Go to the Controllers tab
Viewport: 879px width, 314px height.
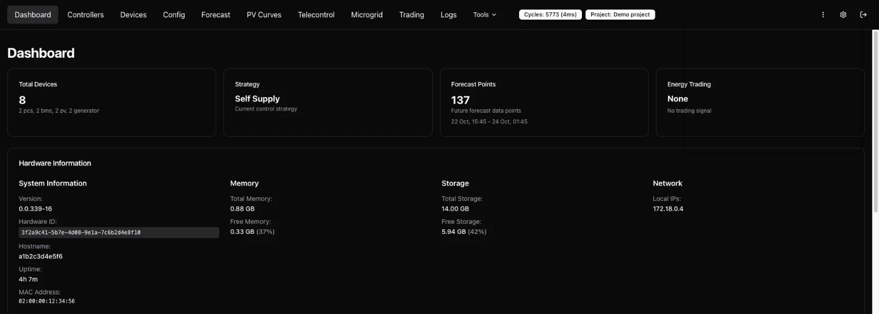[86, 15]
